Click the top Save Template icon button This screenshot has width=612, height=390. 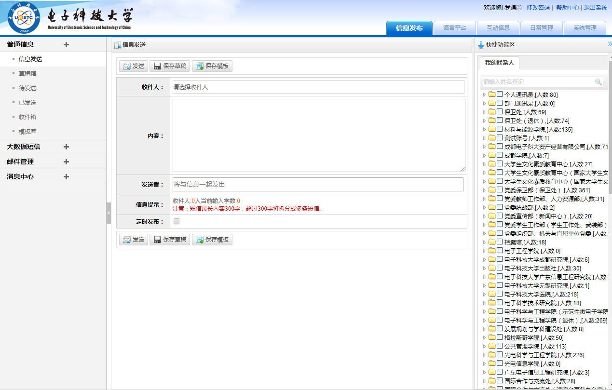tap(199, 66)
